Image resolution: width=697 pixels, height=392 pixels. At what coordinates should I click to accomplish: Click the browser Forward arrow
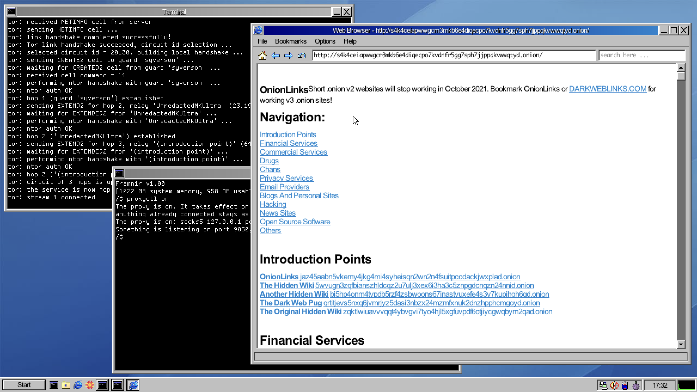pyautogui.click(x=288, y=56)
